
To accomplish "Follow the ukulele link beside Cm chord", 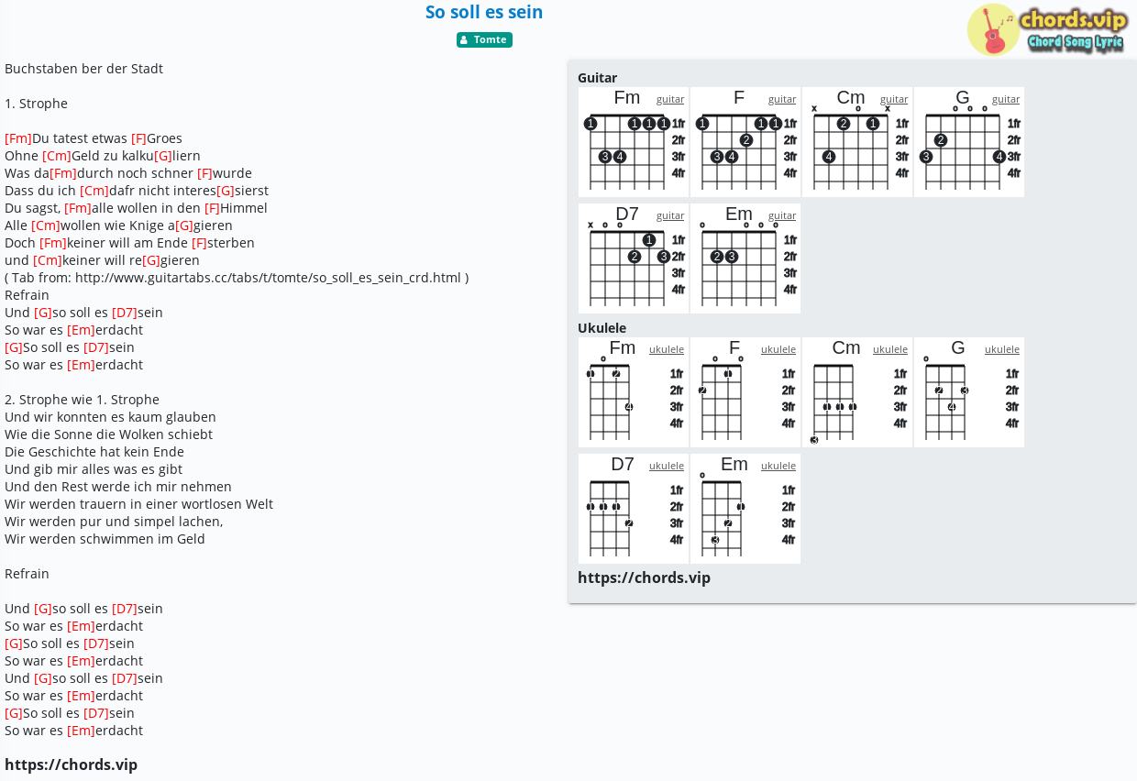I will (890, 349).
